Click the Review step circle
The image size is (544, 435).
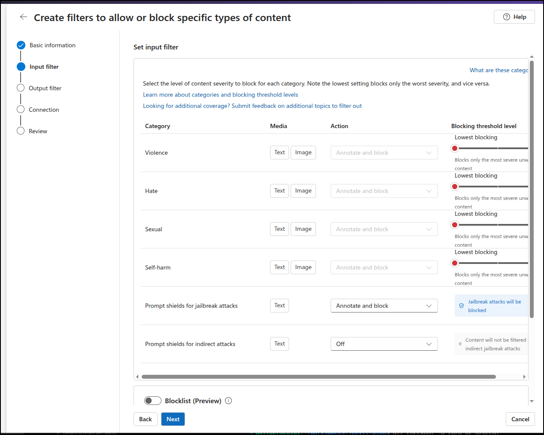click(x=21, y=131)
